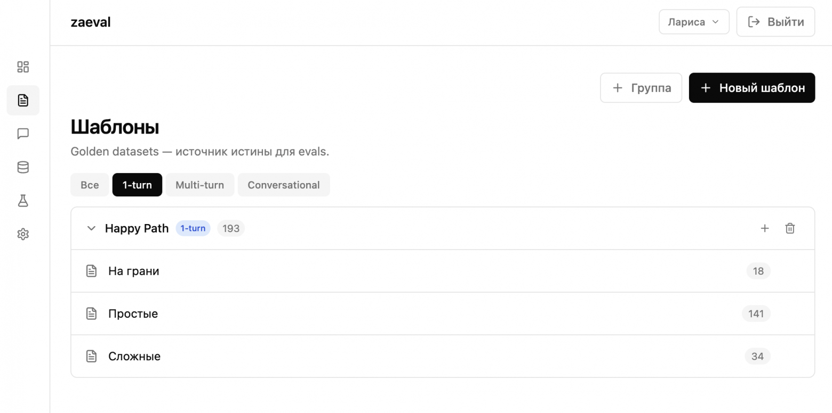832x413 pixels.
Task: Delete the Happy Path group via trash icon
Action: [790, 228]
